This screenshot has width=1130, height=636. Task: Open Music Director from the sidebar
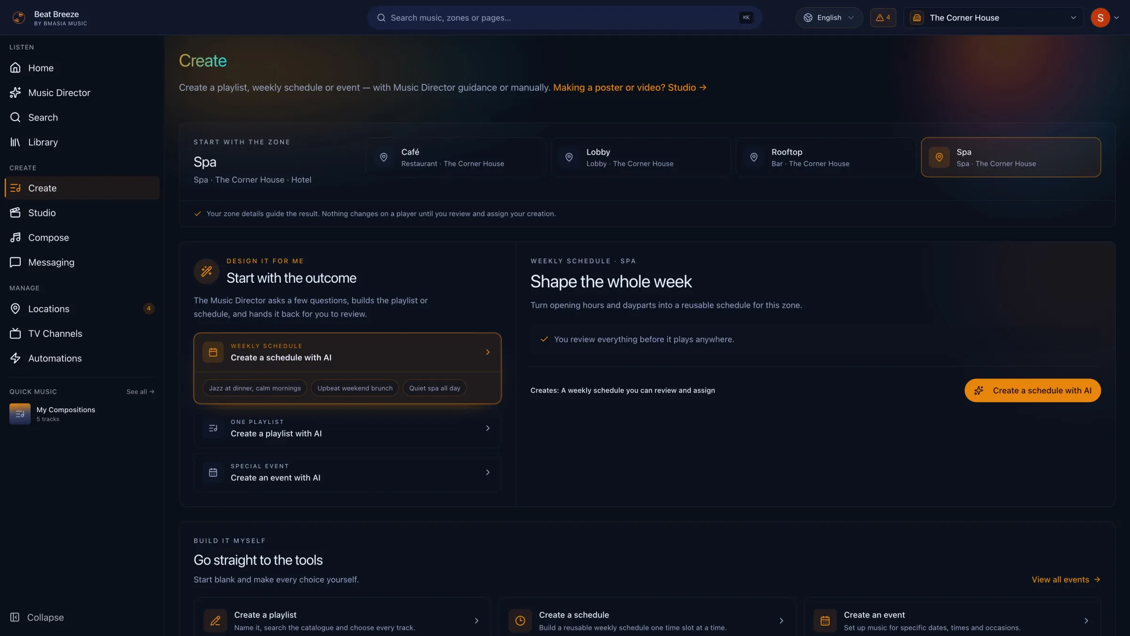tap(82, 93)
